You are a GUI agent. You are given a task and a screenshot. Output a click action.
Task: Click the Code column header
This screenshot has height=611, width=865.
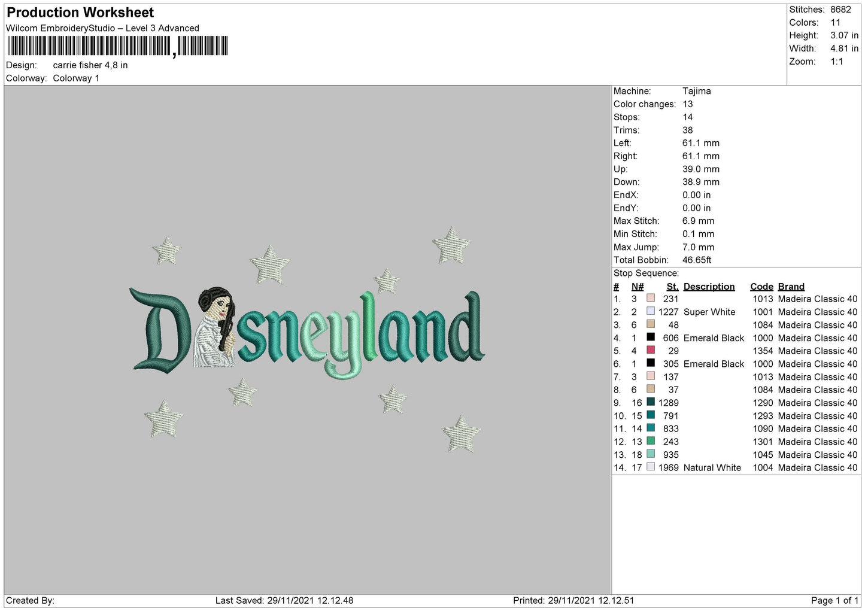(761, 287)
